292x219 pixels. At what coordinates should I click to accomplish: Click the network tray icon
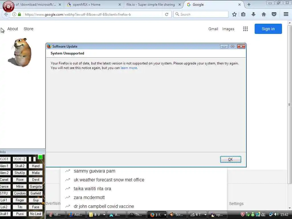coord(271,214)
